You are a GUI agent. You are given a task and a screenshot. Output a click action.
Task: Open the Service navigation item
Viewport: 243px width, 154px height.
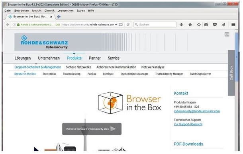tap(114, 58)
